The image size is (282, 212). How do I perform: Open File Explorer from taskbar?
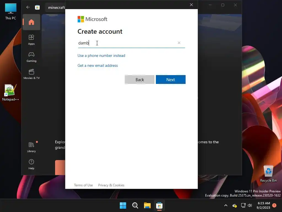click(x=147, y=205)
